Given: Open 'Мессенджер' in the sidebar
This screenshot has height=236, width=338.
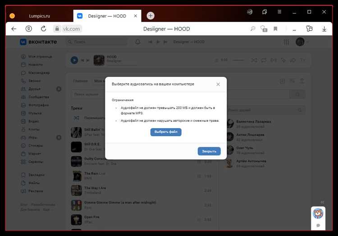Looking at the screenshot, I should pos(35,73).
